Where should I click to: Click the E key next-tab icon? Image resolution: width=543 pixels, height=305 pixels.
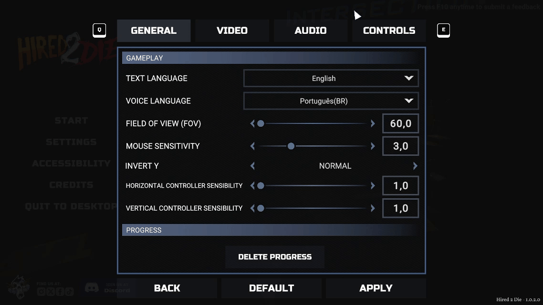(x=443, y=30)
